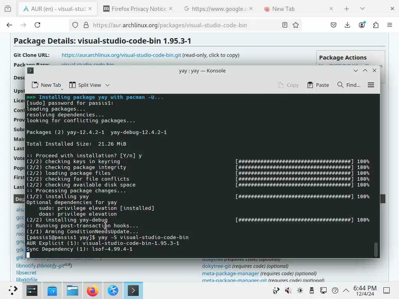Open Dolphin file manager from taskbar

[72, 290]
